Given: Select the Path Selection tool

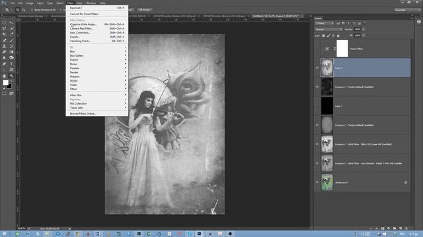Looking at the screenshot, I should point(5,70).
